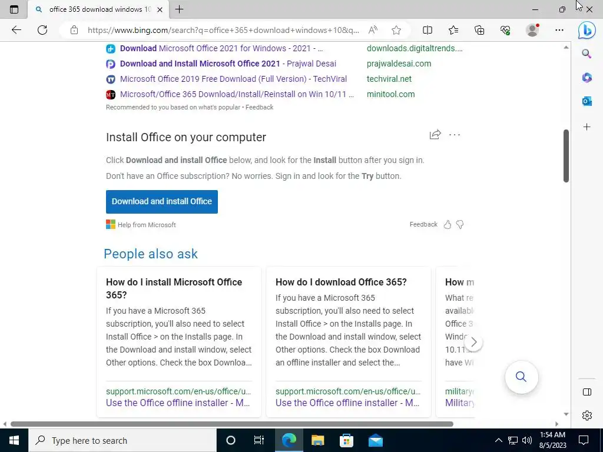
Task: Open Task View on taskbar
Action: click(x=259, y=440)
